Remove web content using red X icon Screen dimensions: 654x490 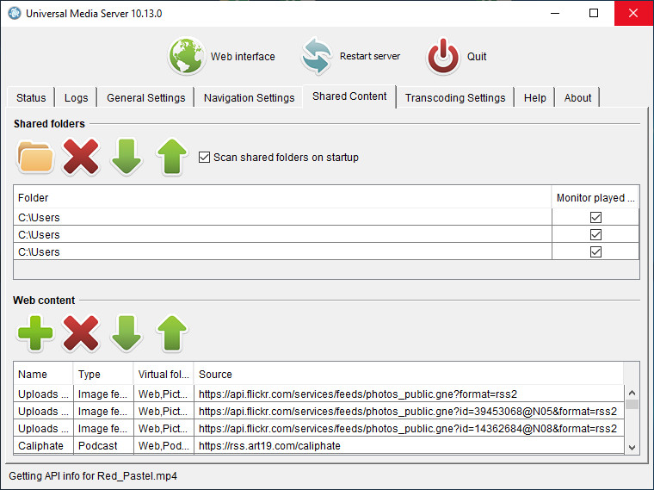pos(81,333)
